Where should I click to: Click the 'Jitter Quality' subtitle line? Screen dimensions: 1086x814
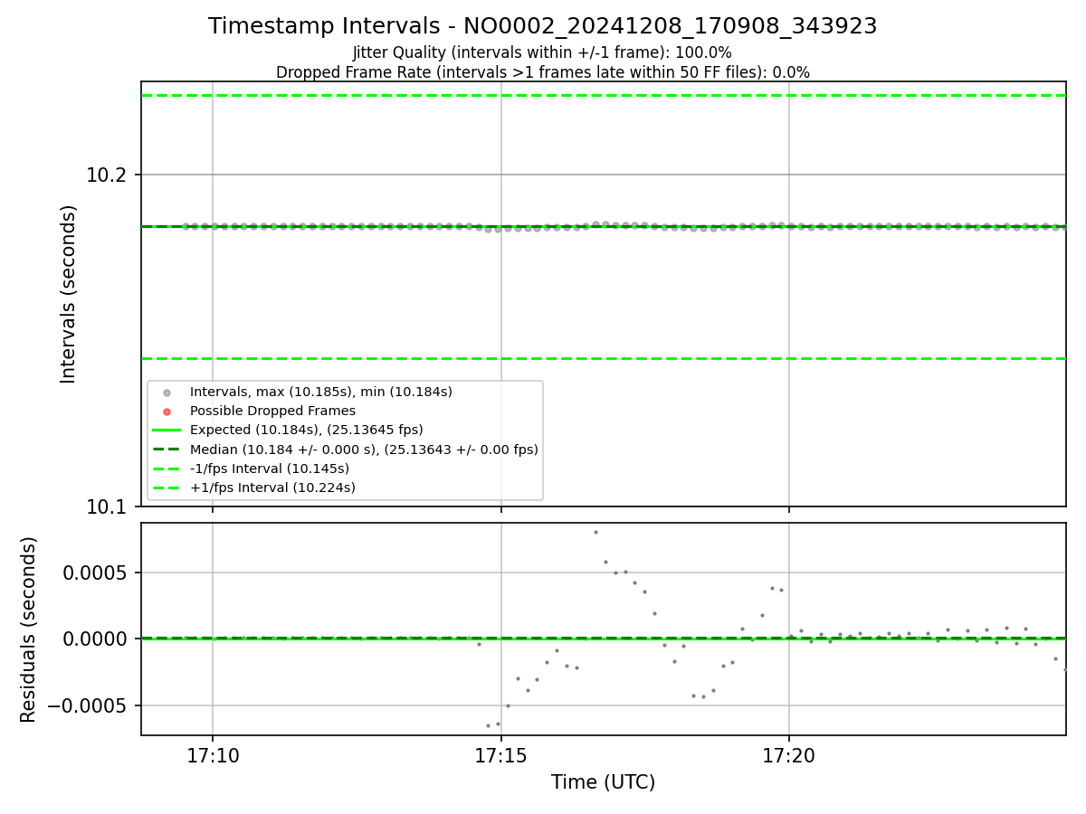tap(542, 52)
